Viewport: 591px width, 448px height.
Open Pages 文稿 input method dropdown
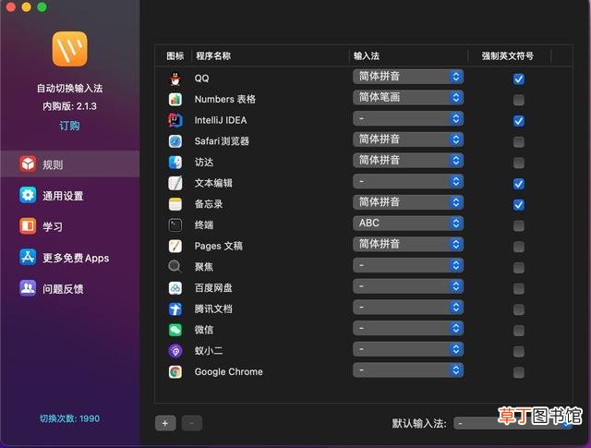tap(408, 244)
